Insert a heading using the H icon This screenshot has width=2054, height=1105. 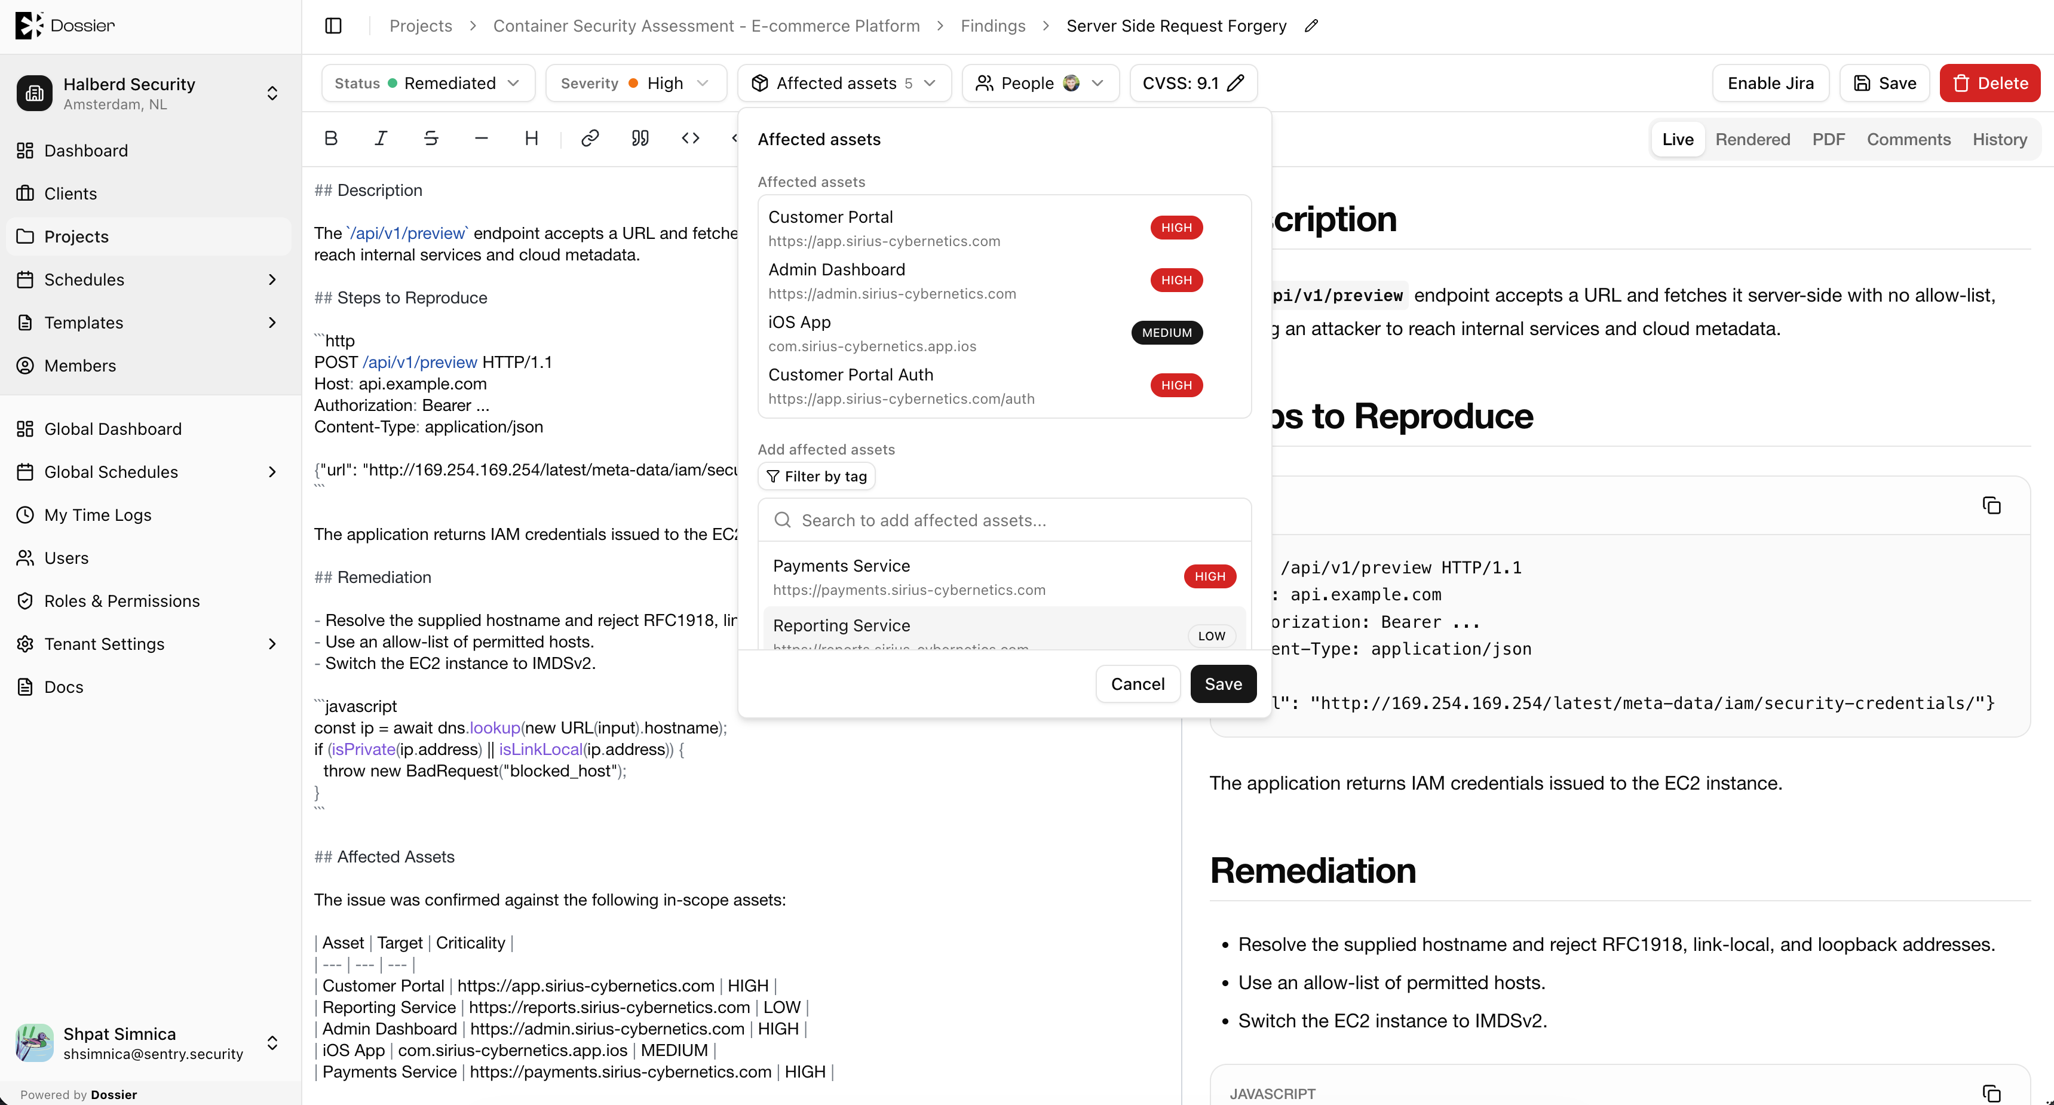click(x=531, y=139)
